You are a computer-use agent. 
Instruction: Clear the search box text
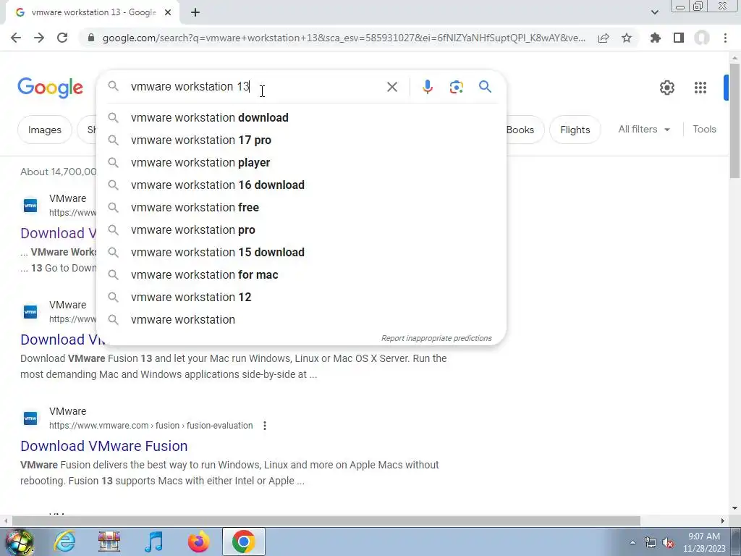(391, 87)
